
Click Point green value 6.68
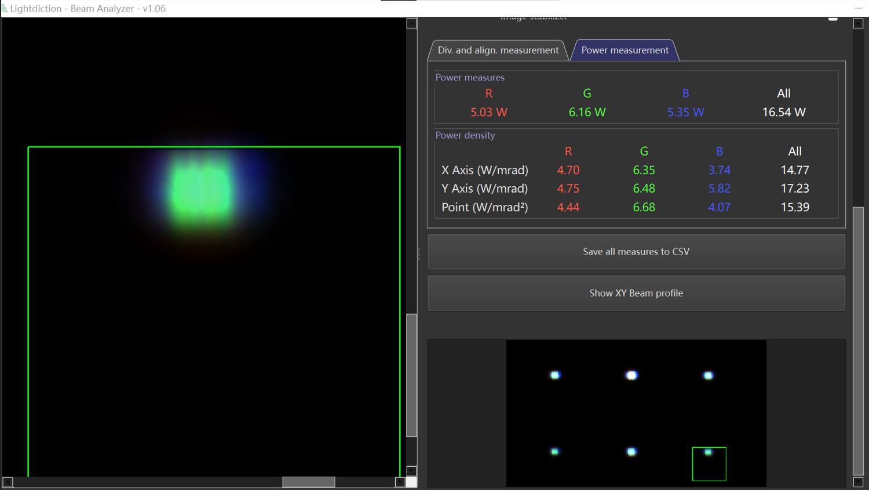(x=644, y=207)
